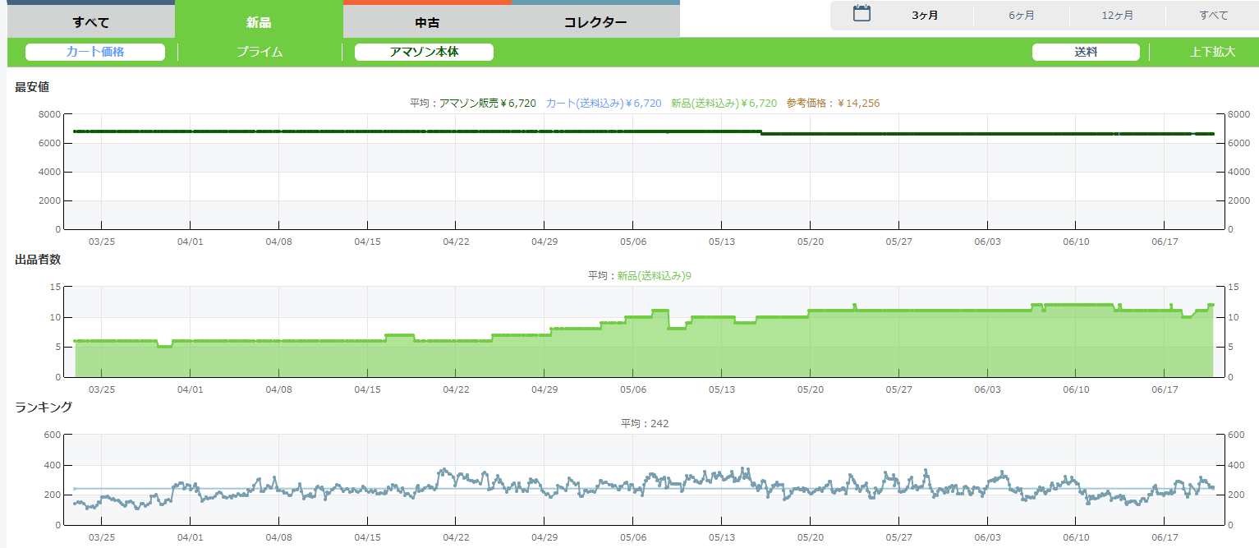The width and height of the screenshot is (1259, 548).
Task: Select the 3ヶ月 time range
Action: (x=925, y=16)
